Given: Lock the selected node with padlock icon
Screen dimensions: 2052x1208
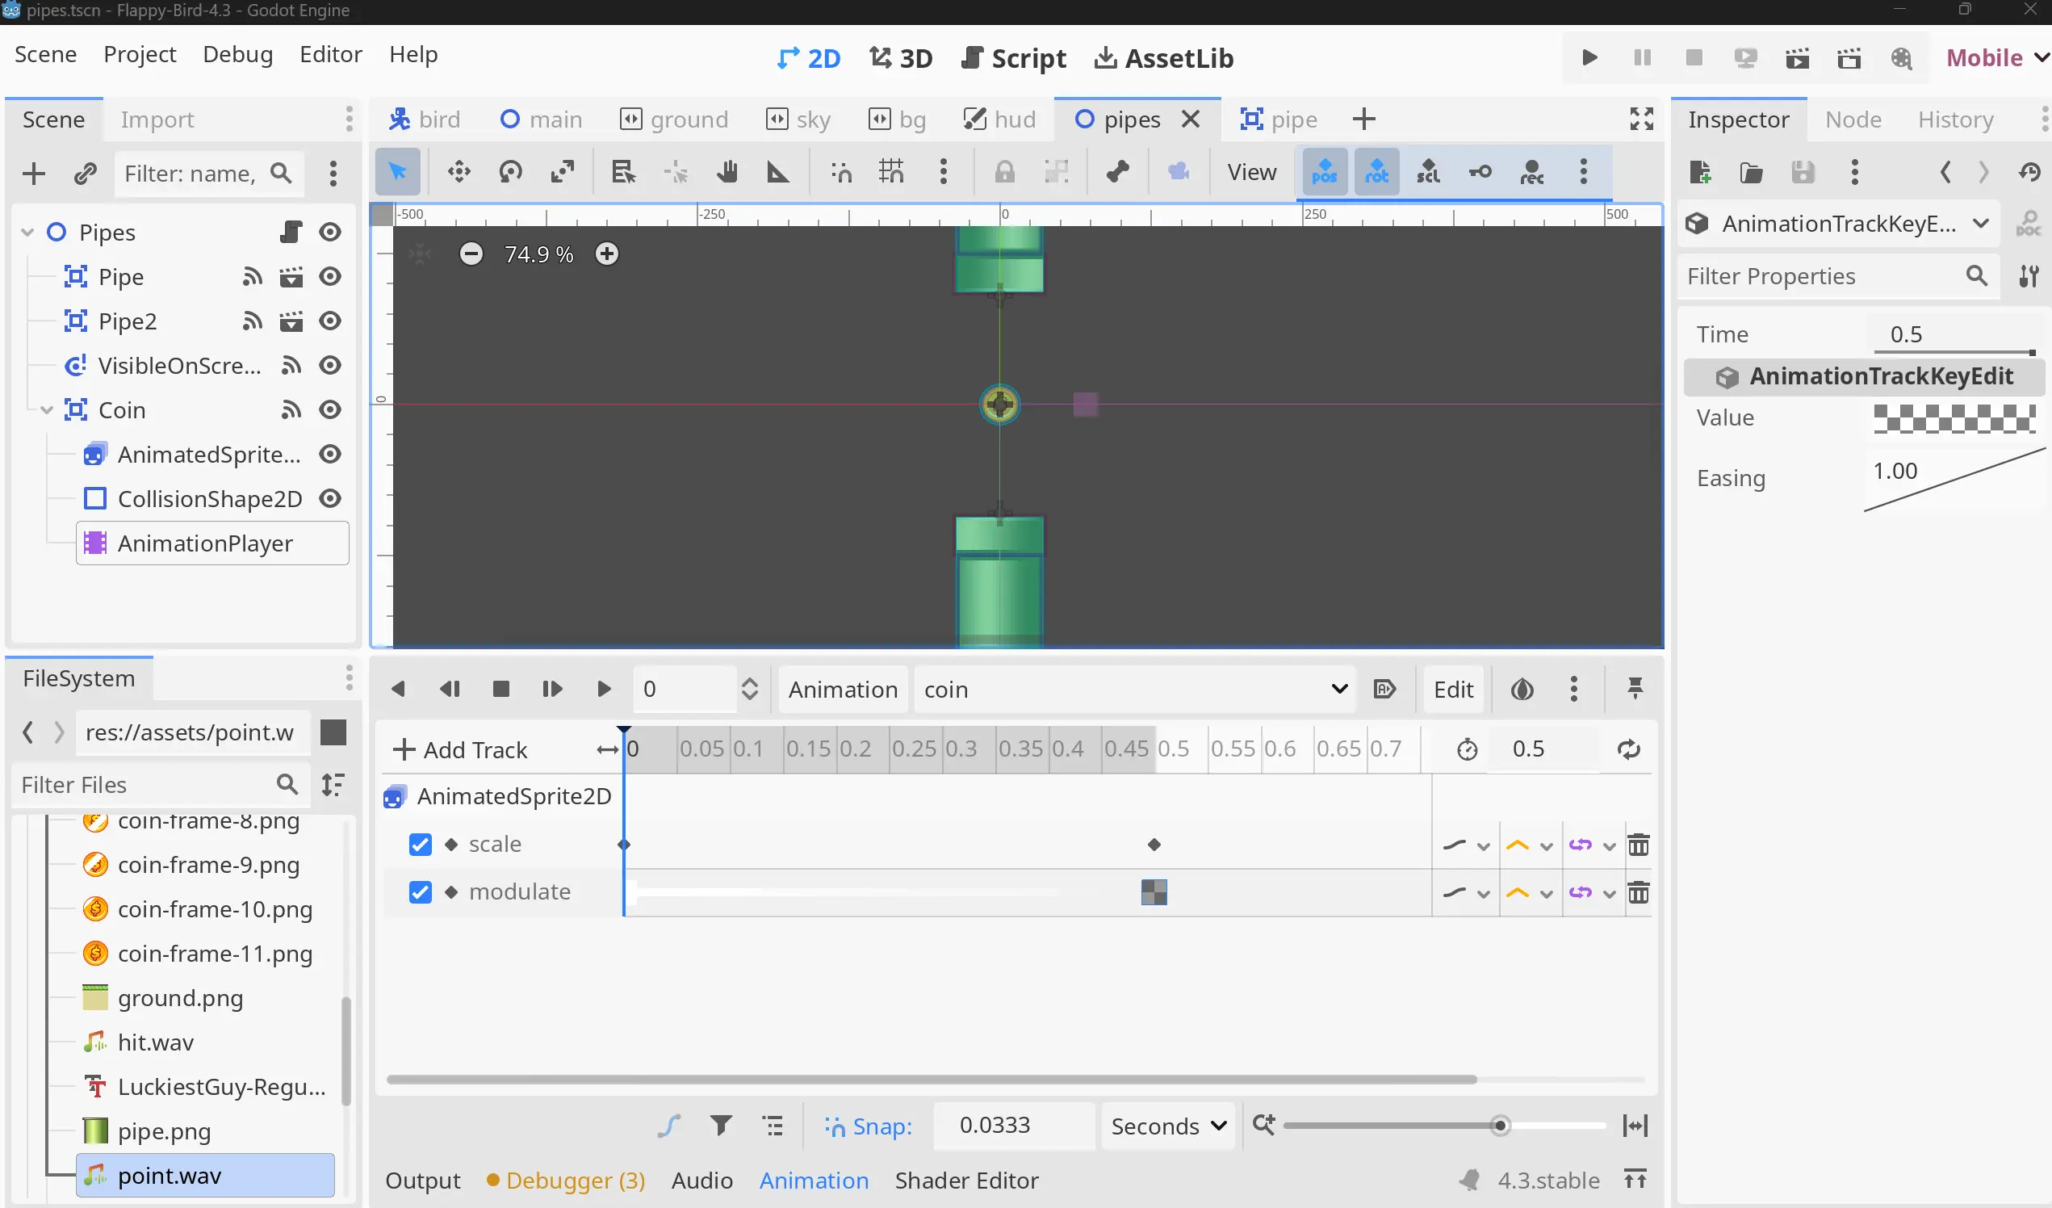Looking at the screenshot, I should (1005, 172).
